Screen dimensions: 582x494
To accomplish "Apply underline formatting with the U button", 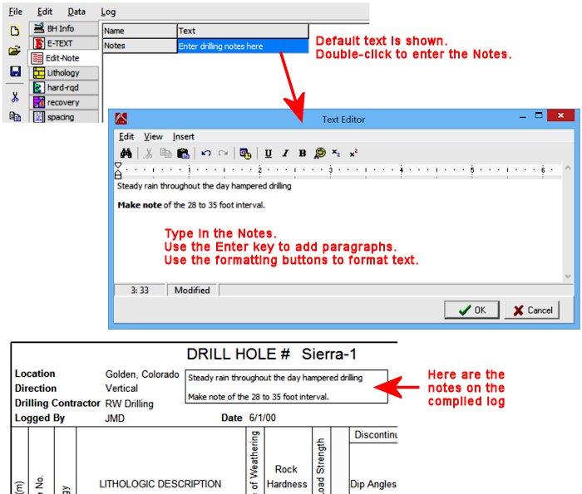I will [269, 154].
